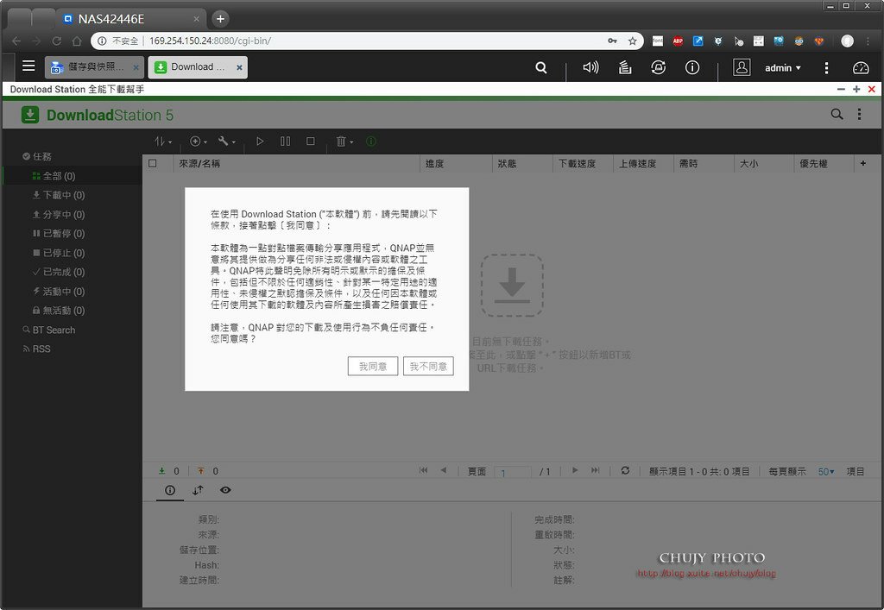This screenshot has width=884, height=610.
Task: Refresh the task list
Action: pos(625,470)
